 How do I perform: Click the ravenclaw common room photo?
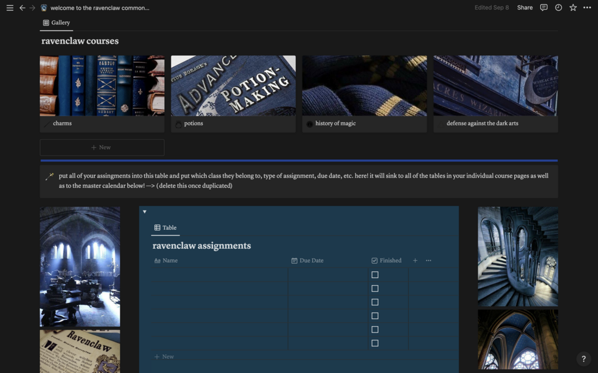pos(80,267)
